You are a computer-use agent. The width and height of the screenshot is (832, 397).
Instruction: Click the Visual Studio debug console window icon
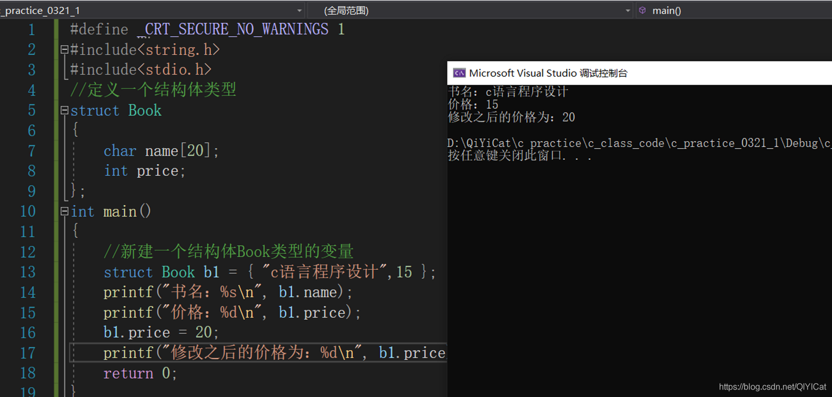pos(459,73)
